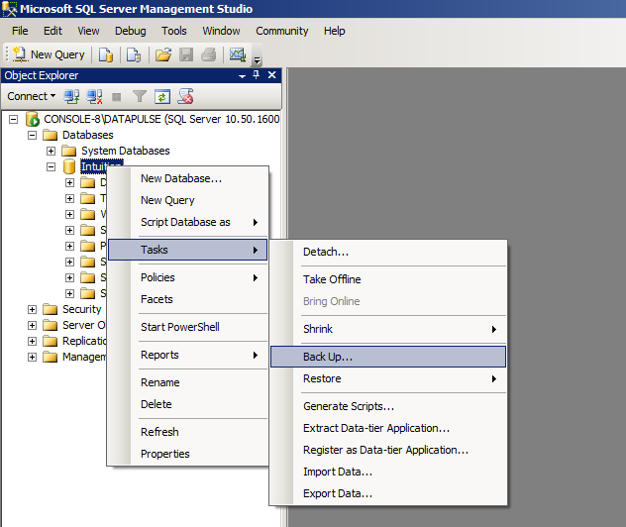Choose Register as Data-tier Application...
Viewport: 626px width, 527px height.
tap(388, 450)
